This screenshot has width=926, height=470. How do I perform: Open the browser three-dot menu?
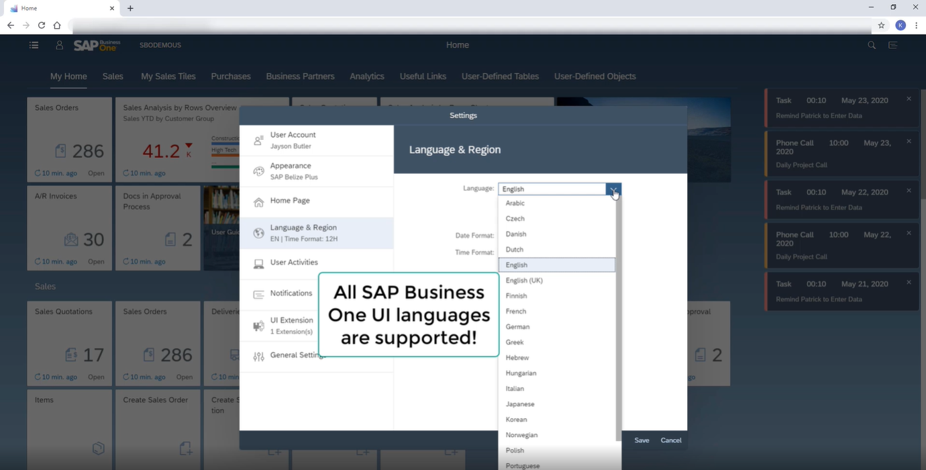pos(917,26)
